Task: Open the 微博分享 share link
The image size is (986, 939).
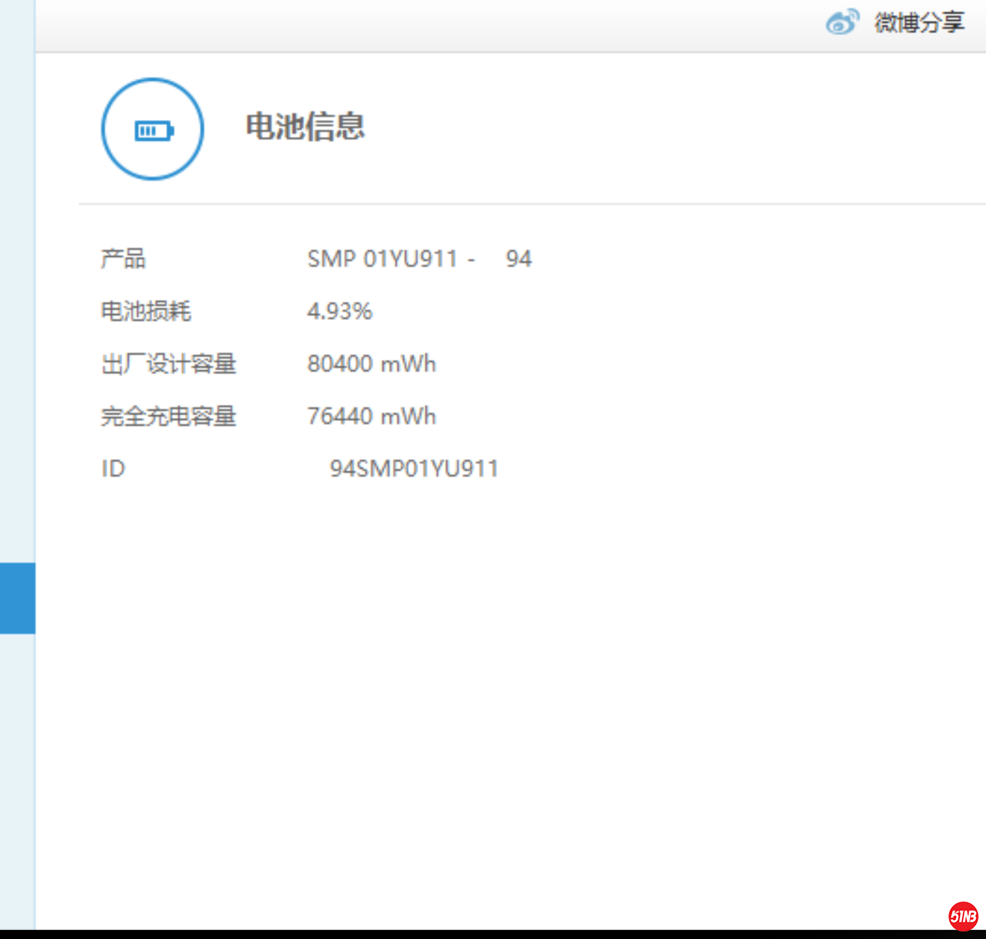Action: [919, 23]
